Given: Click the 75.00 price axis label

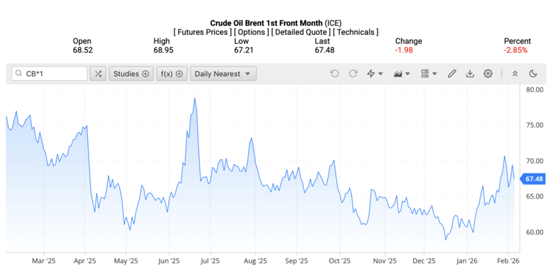Looking at the screenshot, I should [x=535, y=125].
